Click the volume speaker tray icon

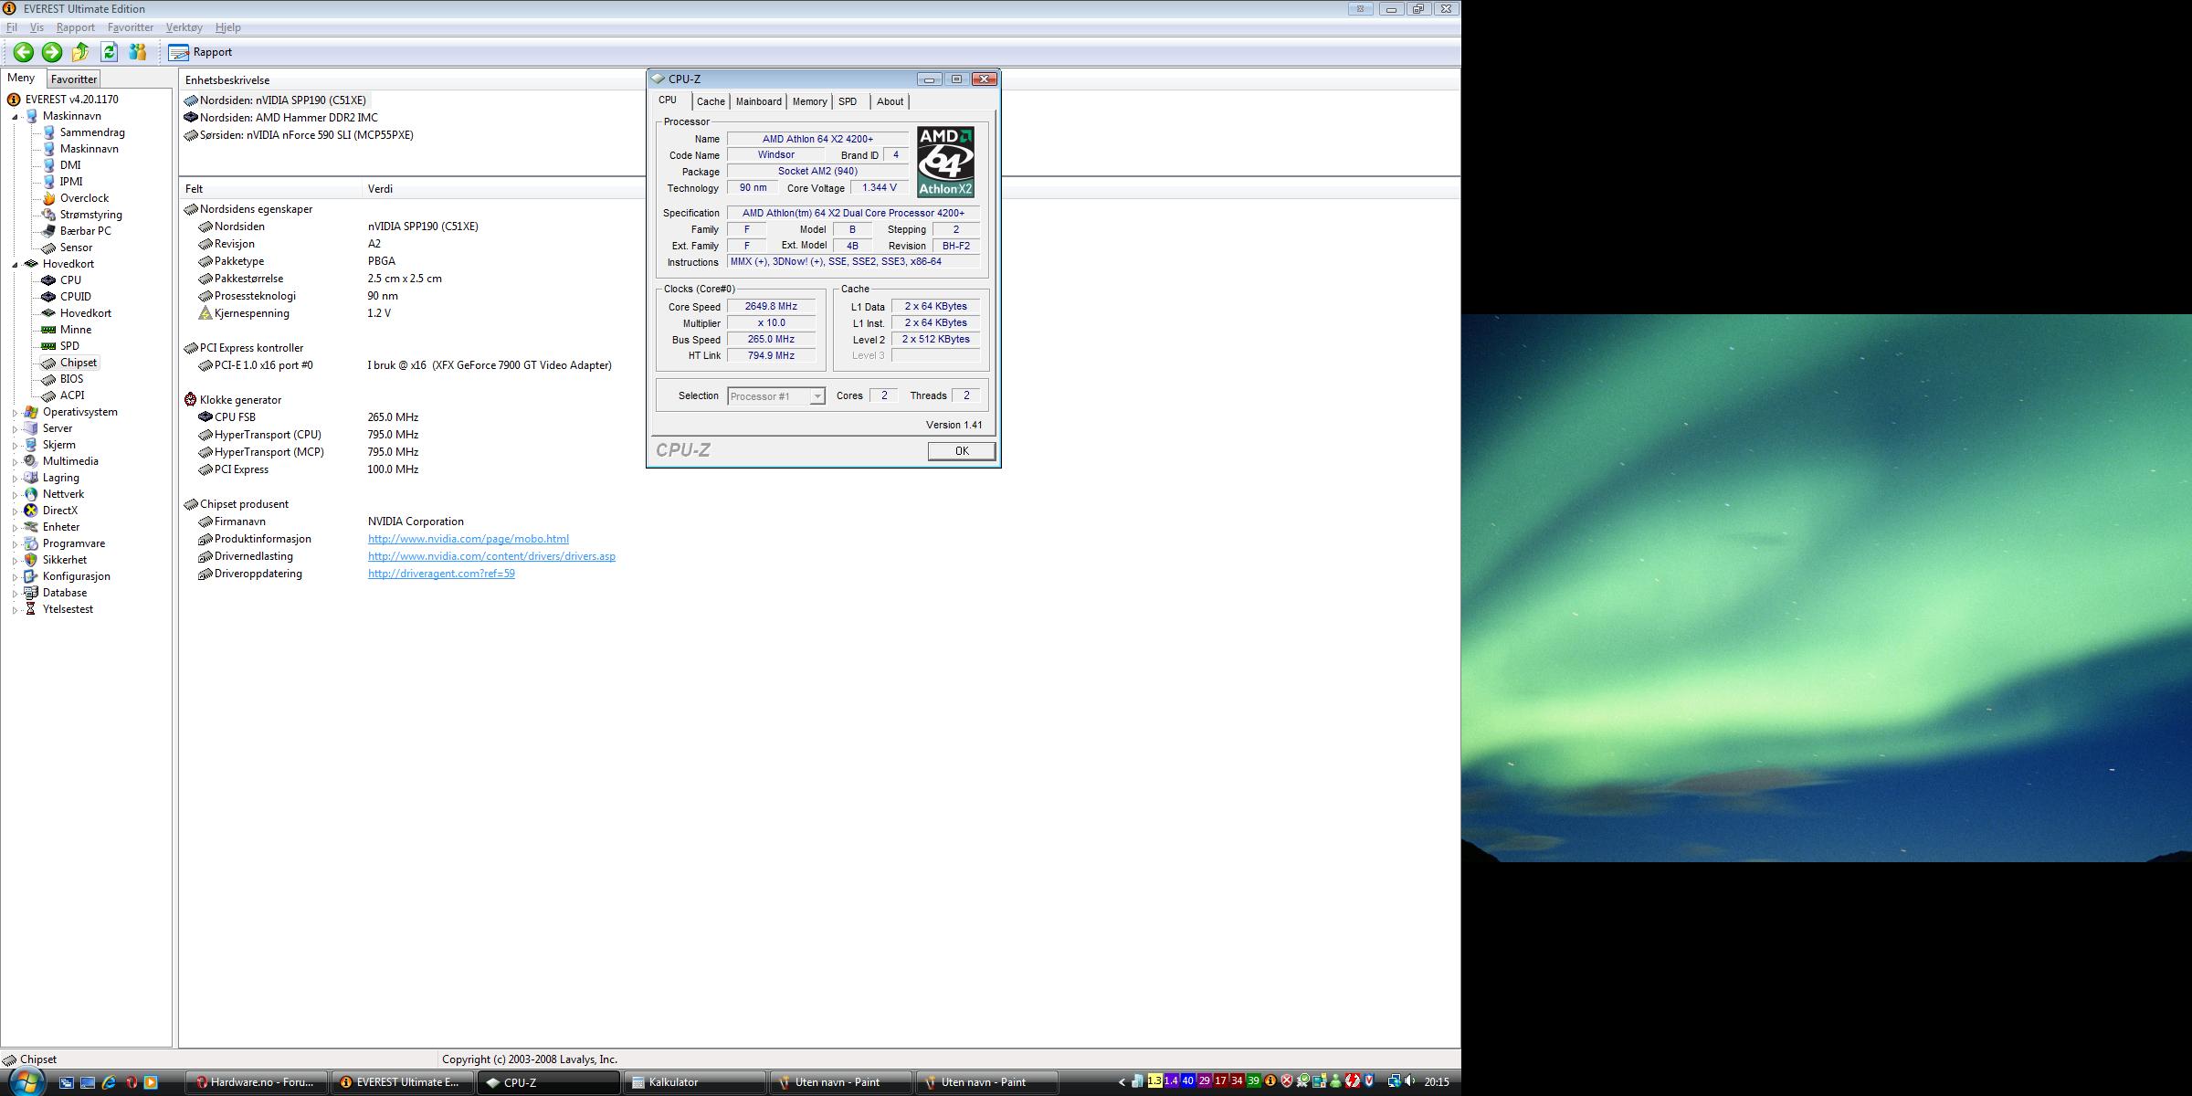(x=1410, y=1081)
